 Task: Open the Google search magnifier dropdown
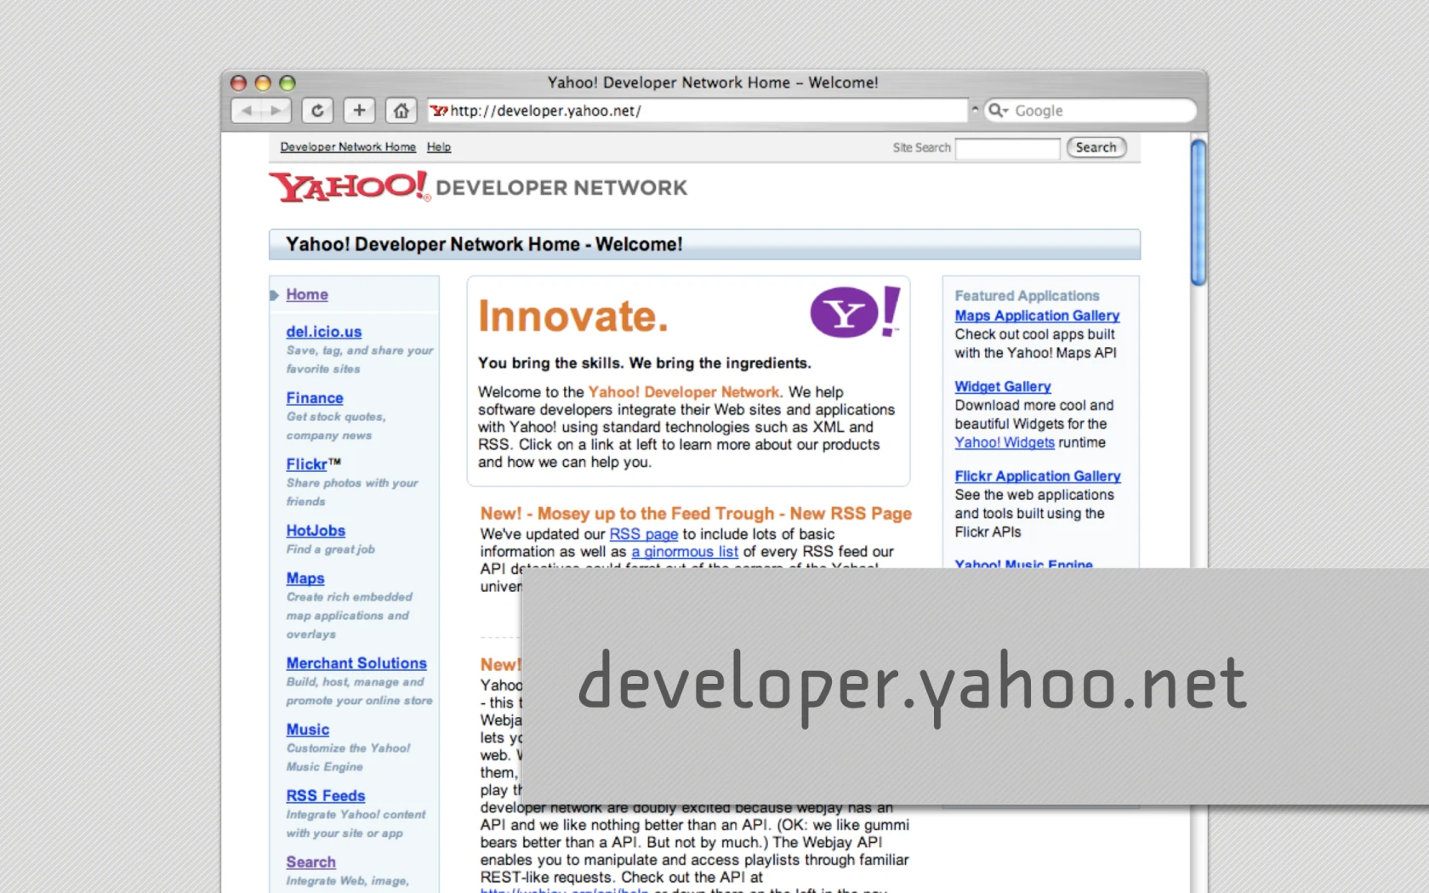point(998,111)
